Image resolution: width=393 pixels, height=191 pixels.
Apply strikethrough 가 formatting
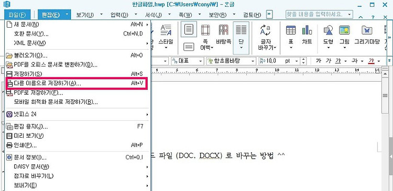pos(355,61)
